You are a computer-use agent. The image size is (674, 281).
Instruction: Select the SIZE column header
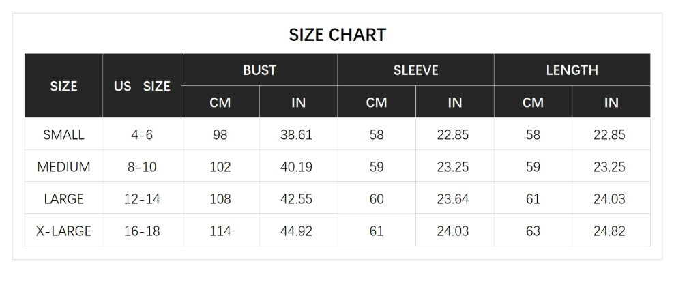pos(63,86)
